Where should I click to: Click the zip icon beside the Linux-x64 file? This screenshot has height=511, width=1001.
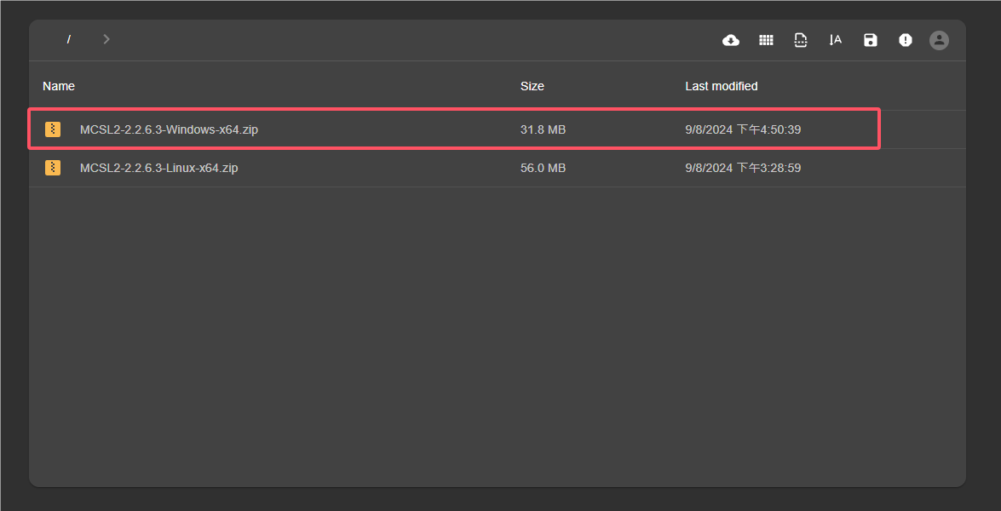(52, 168)
